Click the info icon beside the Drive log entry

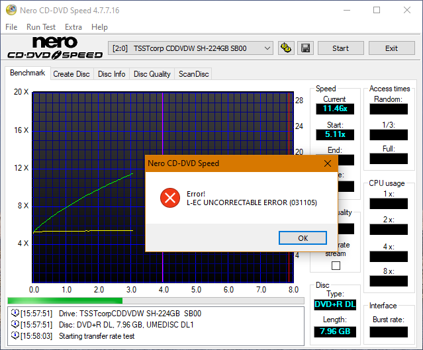pos(15,313)
